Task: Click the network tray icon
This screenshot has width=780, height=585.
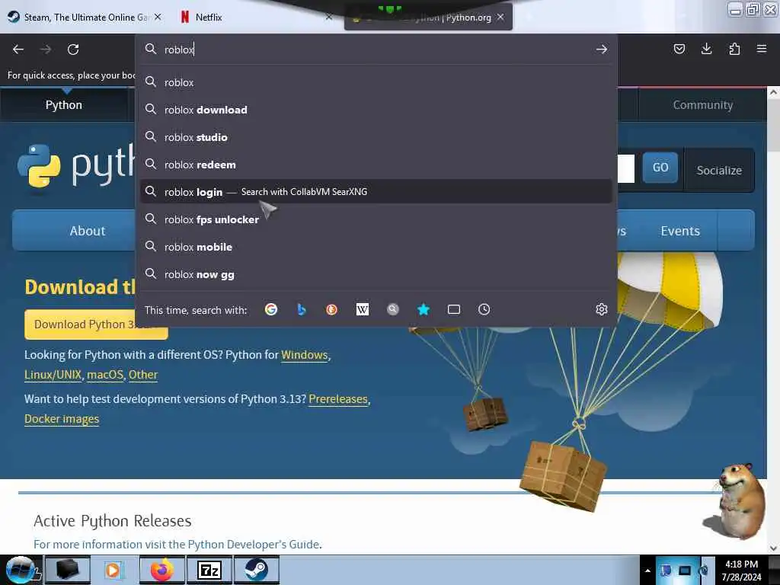Action: 685,571
